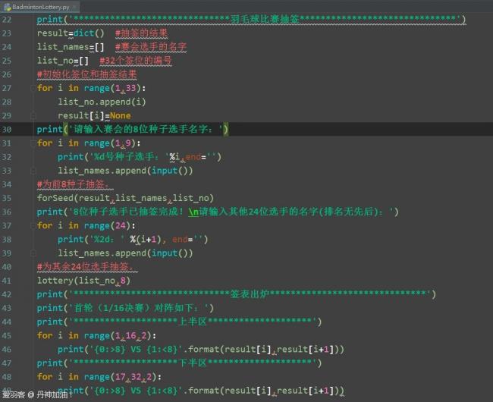Click the fold end marker on line 29

32,115
